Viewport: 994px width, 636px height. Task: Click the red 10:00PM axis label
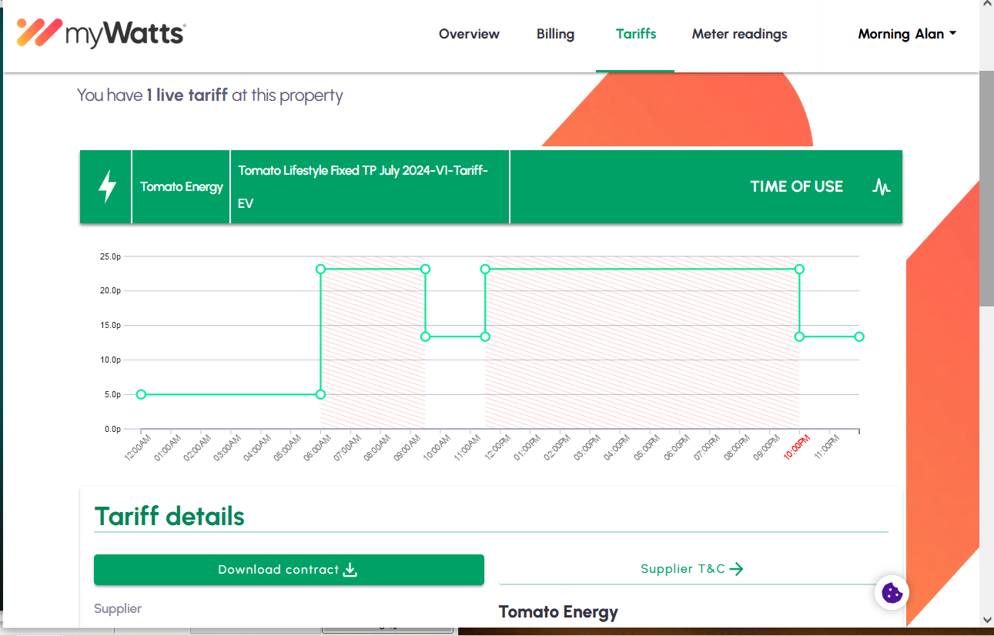[796, 447]
